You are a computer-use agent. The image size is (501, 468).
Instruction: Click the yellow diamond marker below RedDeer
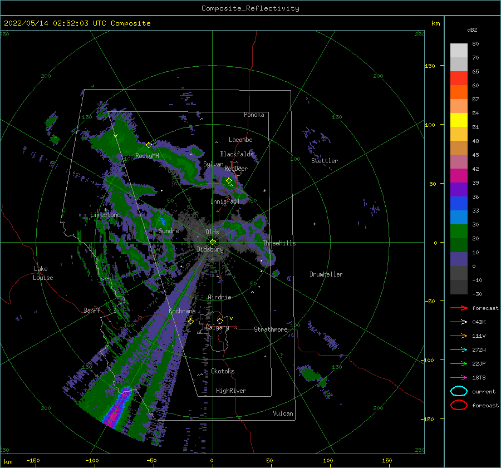tap(229, 181)
